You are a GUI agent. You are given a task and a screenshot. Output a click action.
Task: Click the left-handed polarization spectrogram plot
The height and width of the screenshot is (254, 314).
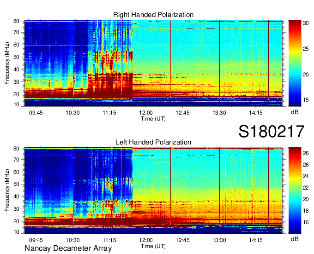point(153,190)
